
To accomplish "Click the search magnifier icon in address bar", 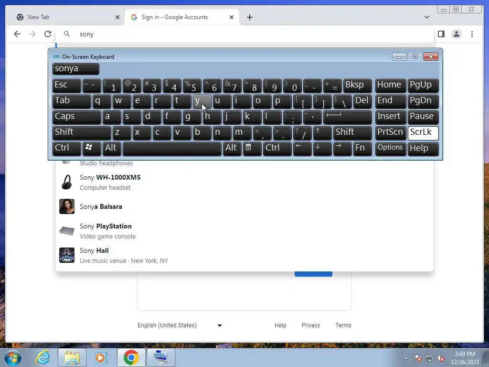I will tap(67, 34).
